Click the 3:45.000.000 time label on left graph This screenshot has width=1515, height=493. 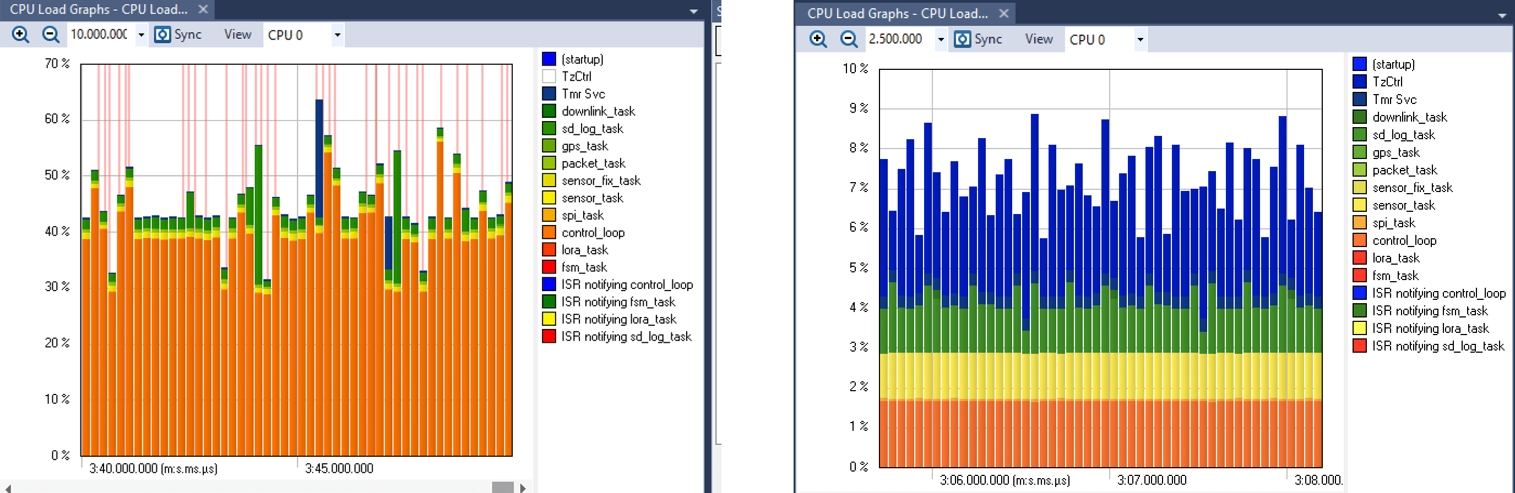pyautogui.click(x=339, y=469)
